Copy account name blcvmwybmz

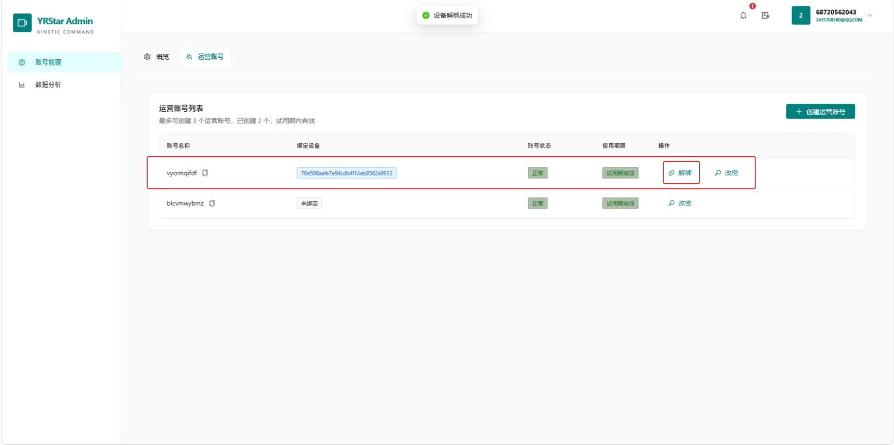[x=212, y=203]
